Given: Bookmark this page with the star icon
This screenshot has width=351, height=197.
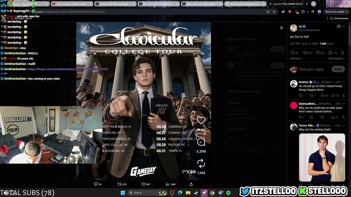Looking at the screenshot, I should (x=274, y=12).
